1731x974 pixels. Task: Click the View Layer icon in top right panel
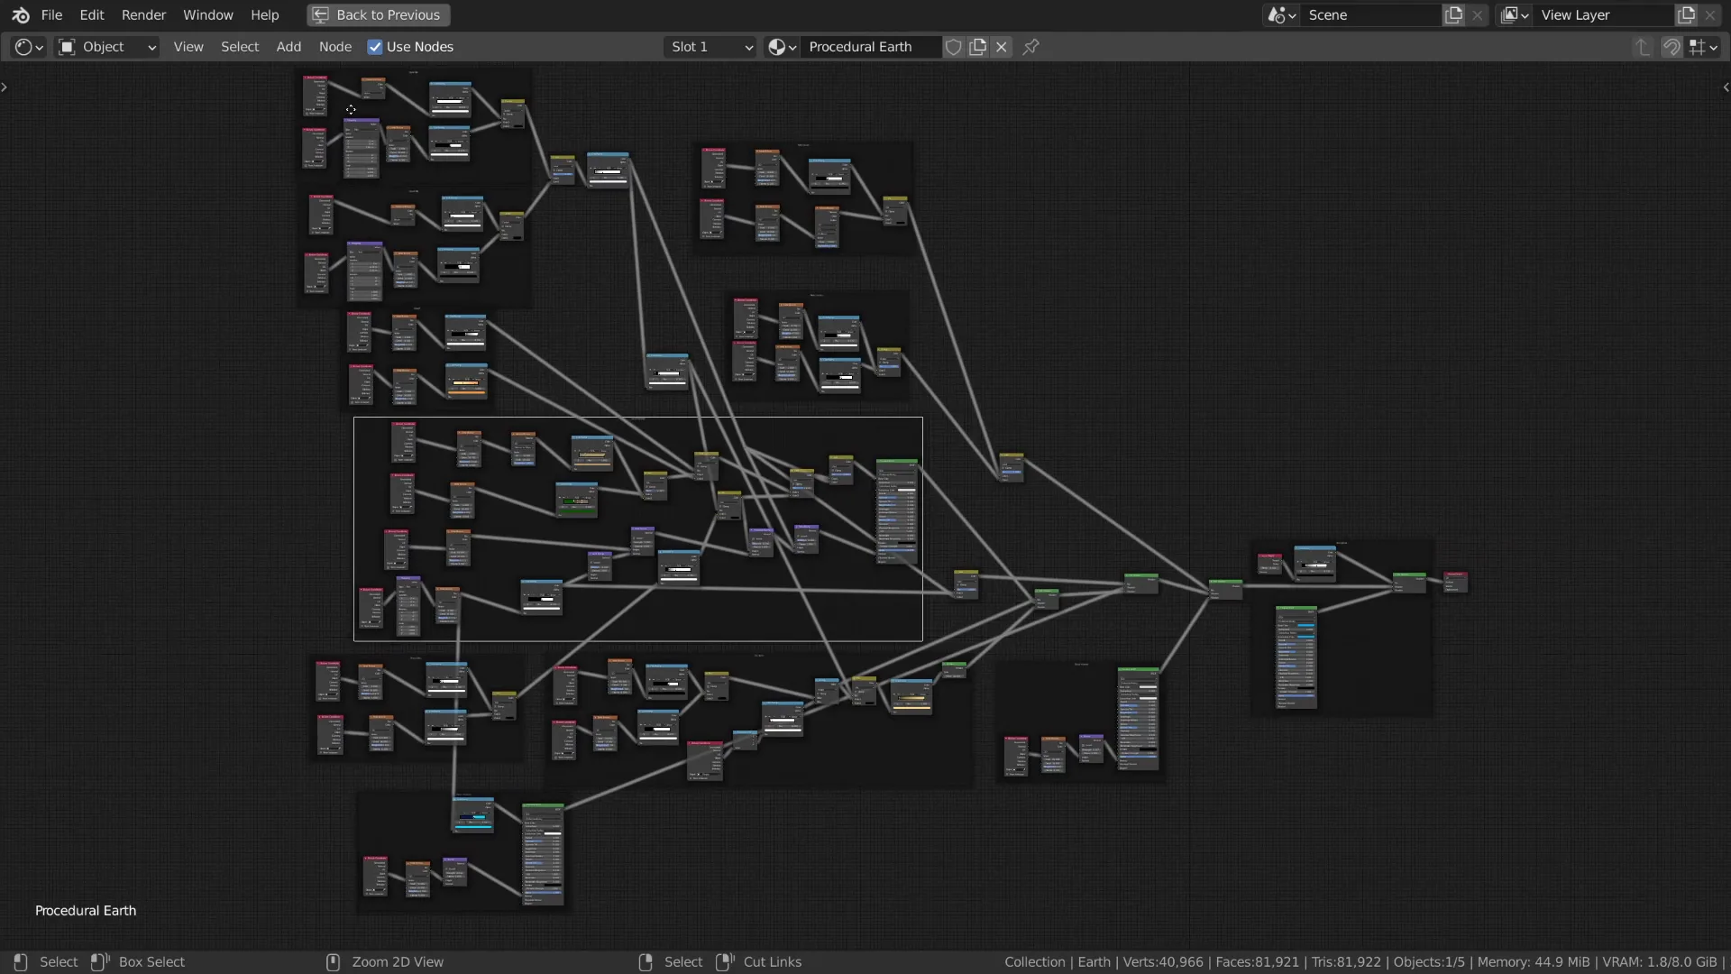point(1512,14)
